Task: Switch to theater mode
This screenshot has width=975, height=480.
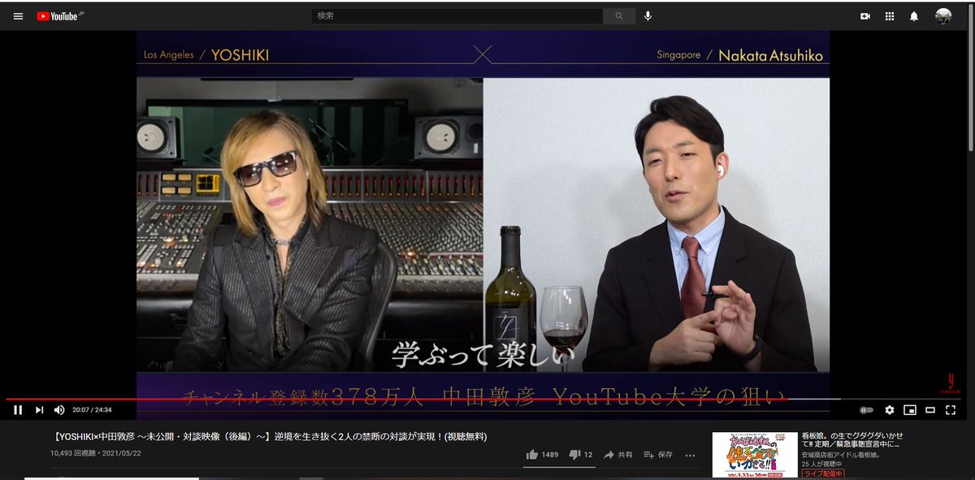Action: [x=930, y=410]
